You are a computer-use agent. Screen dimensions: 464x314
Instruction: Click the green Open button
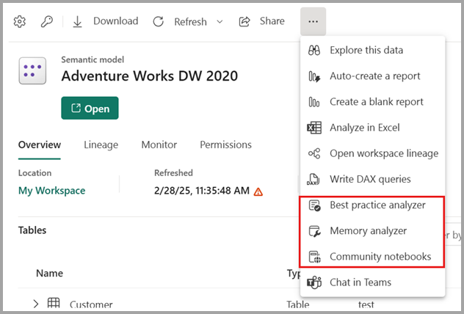90,109
